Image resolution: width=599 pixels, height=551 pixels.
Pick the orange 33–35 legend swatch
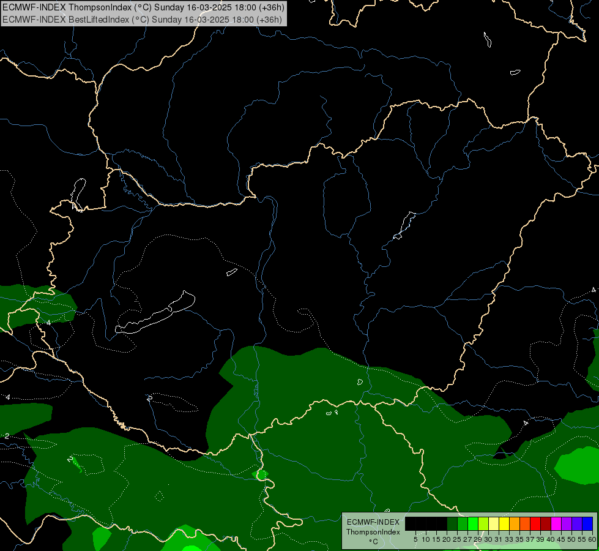coord(515,523)
